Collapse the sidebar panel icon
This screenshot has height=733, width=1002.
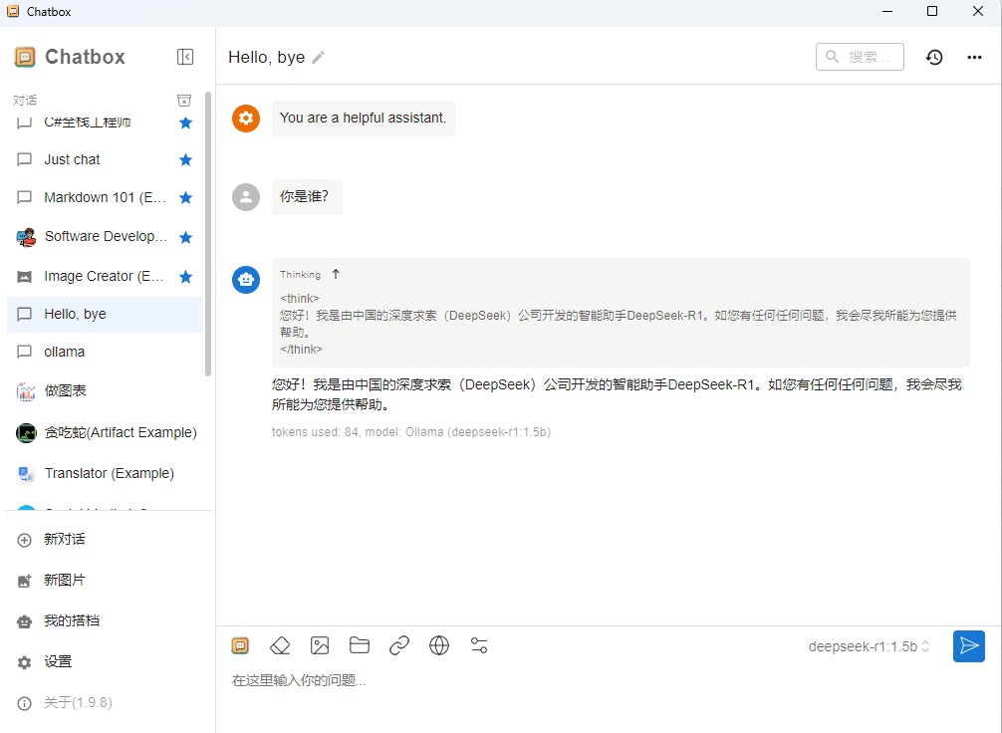pos(184,57)
